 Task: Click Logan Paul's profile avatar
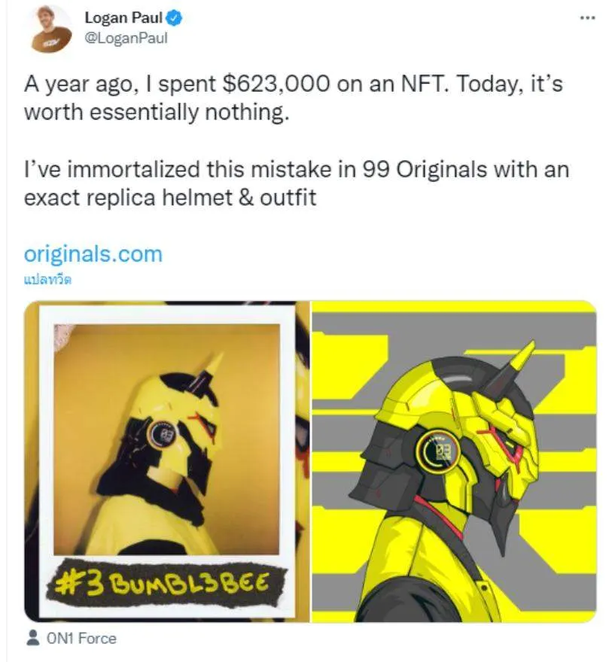point(51,29)
